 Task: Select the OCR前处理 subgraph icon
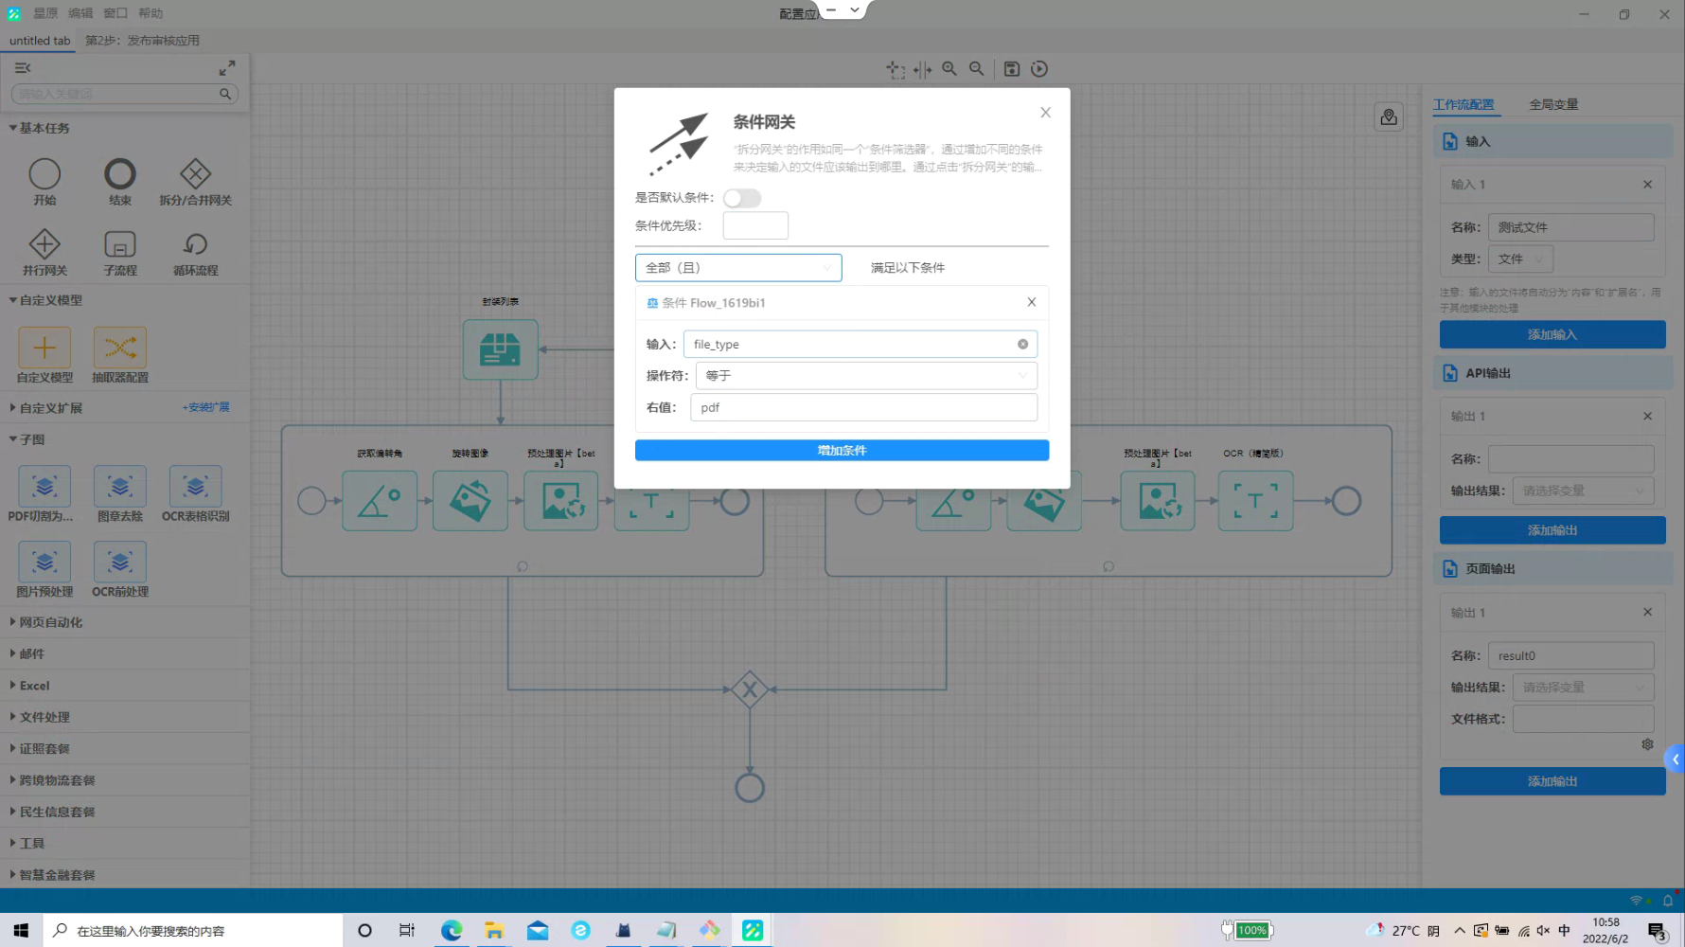119,563
